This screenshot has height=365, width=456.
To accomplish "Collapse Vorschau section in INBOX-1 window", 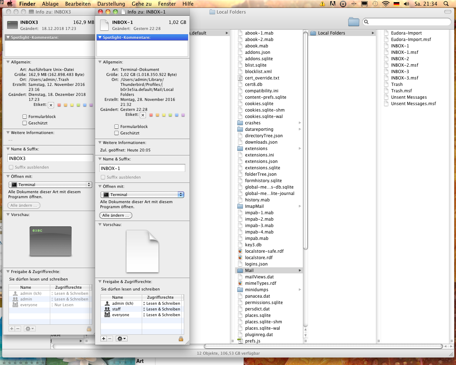I will point(100,225).
